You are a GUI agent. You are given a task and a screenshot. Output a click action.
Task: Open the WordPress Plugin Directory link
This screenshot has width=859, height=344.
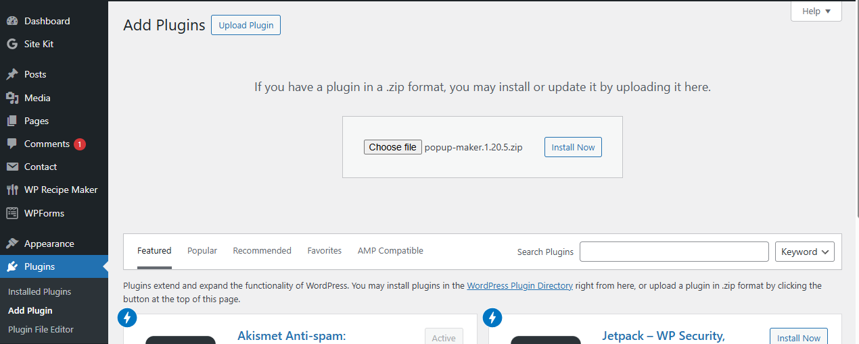(x=519, y=285)
